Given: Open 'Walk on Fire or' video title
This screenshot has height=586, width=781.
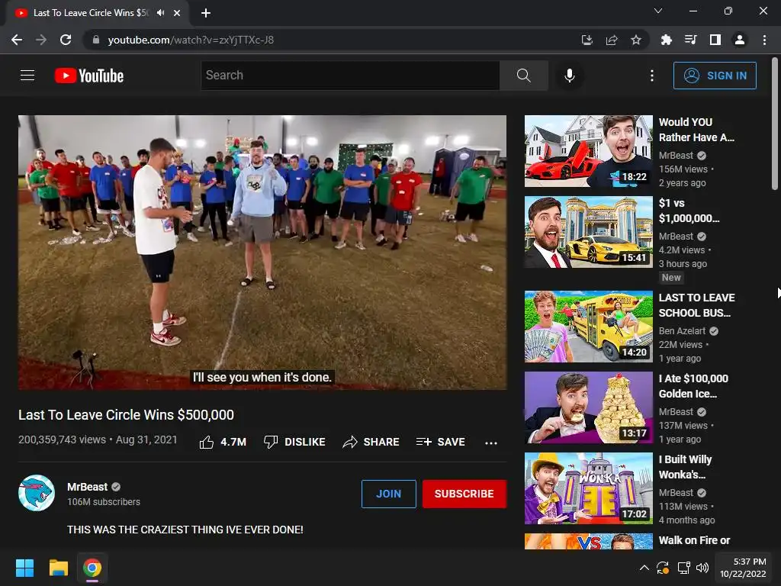Looking at the screenshot, I should click(x=694, y=540).
